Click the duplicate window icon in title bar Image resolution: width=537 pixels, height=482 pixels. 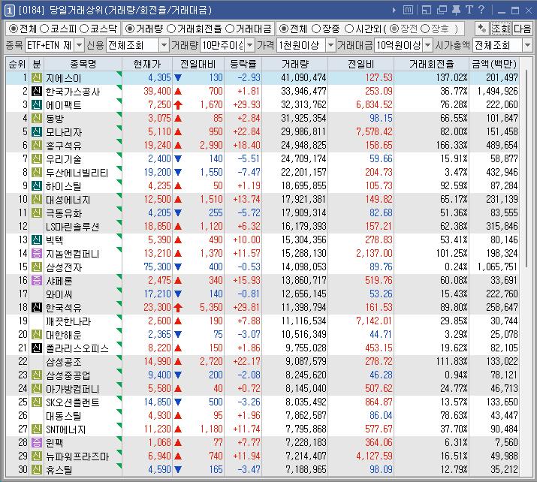pos(442,10)
